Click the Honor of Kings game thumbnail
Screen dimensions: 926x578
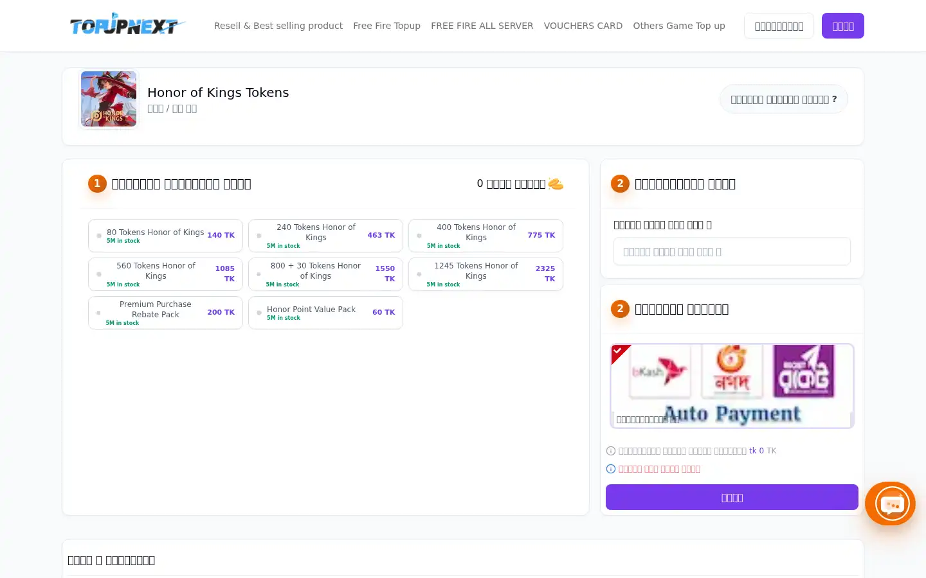pyautogui.click(x=109, y=99)
